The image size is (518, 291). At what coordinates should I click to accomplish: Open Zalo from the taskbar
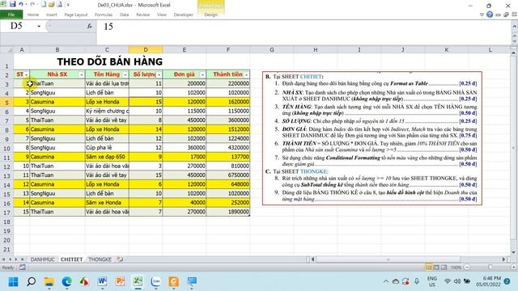point(155,281)
